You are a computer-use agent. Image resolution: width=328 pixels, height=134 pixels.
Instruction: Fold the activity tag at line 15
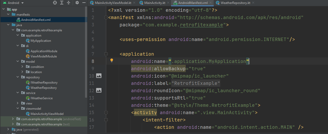106,113
